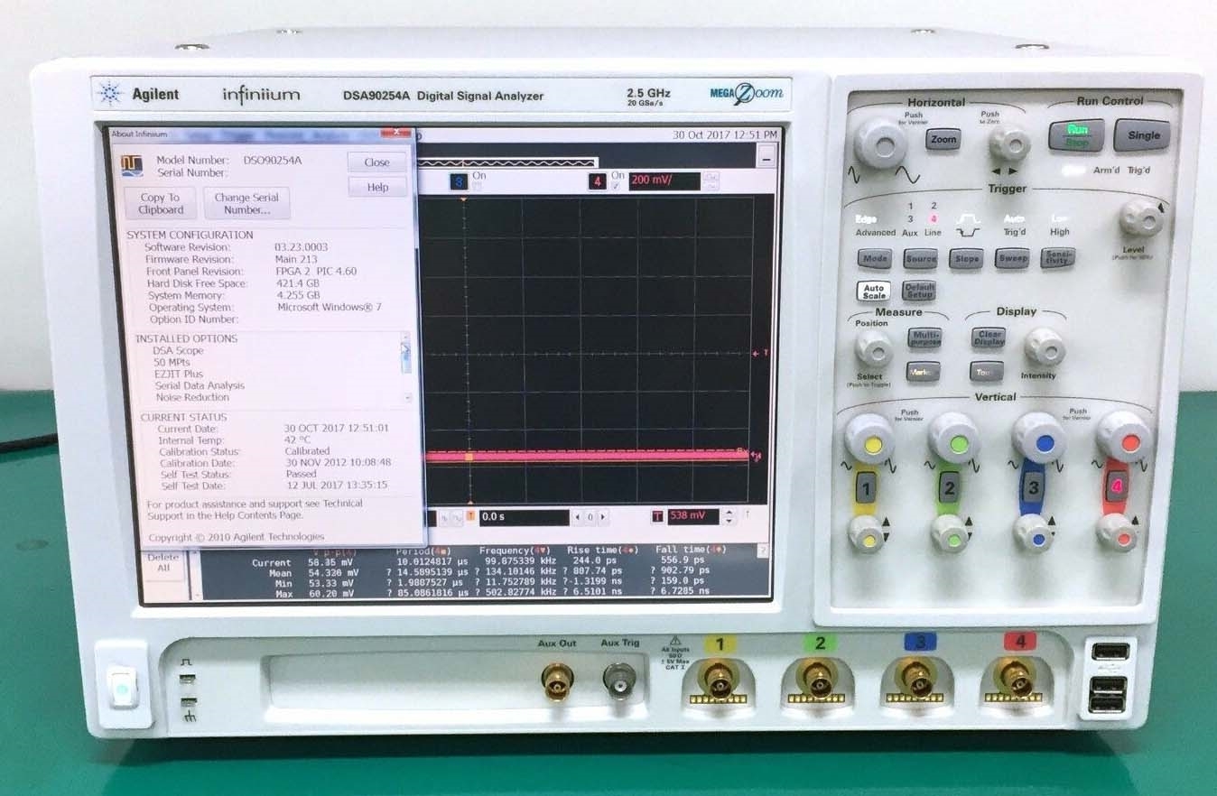The image size is (1217, 796).
Task: Click the 200 mV/ vertical scale field
Action: click(x=664, y=181)
